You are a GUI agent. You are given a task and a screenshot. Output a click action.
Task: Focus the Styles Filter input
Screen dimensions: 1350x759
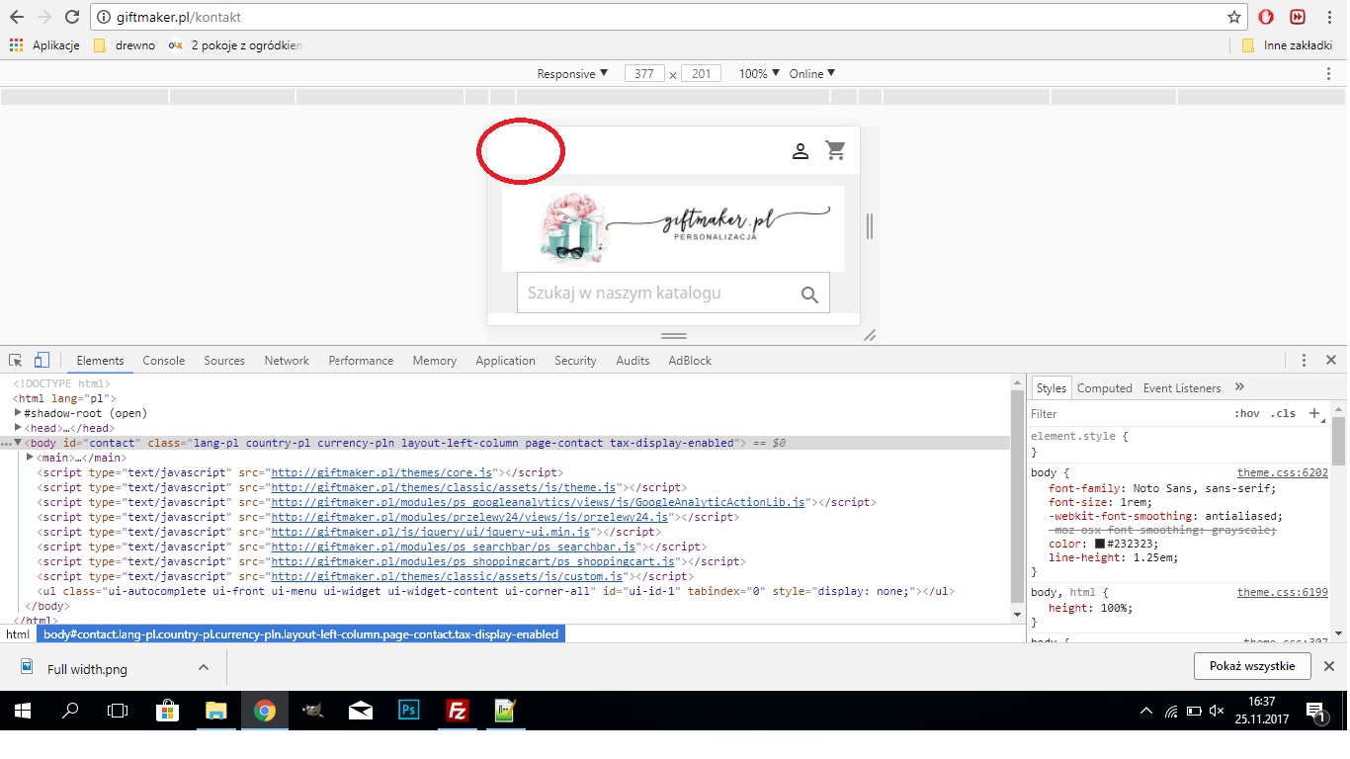click(x=1127, y=414)
